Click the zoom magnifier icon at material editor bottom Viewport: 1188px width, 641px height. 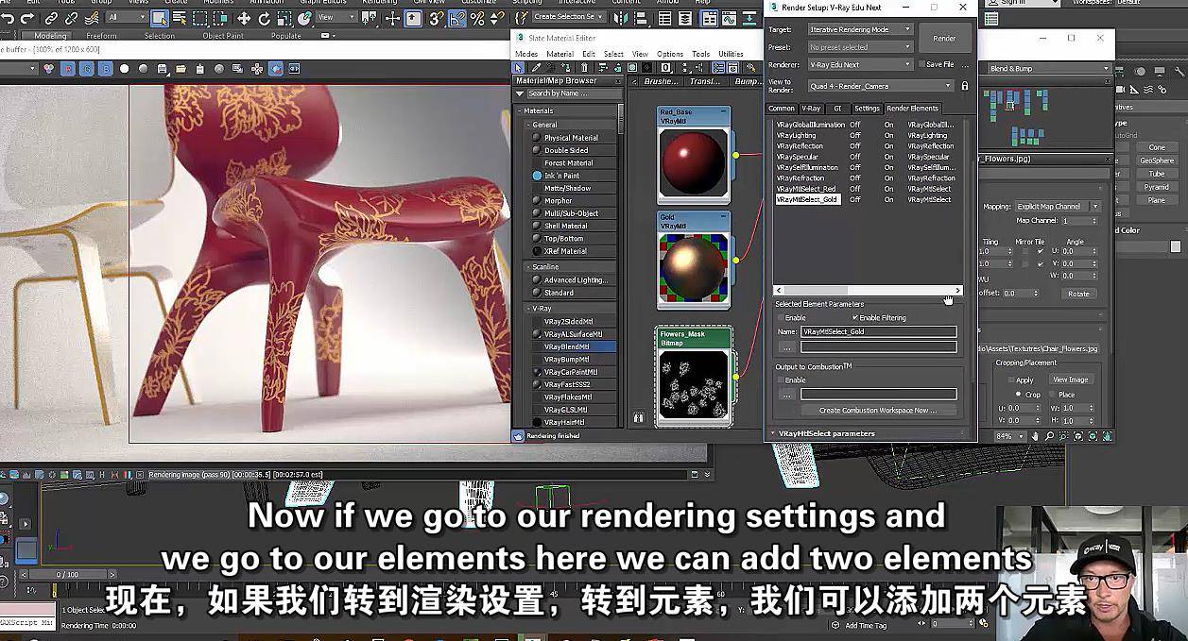coord(1050,436)
